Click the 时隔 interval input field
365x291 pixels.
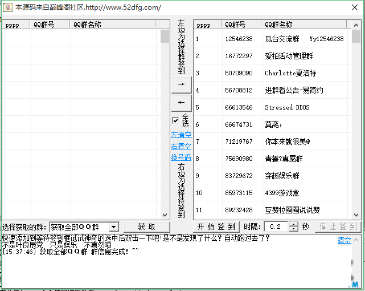[x=277, y=227]
